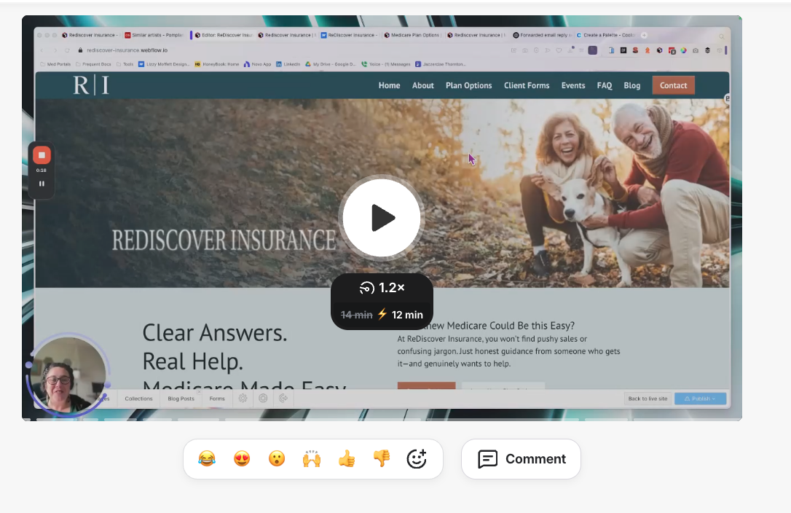Open the Med Portals bookmark folder
This screenshot has width=791, height=513.
point(55,64)
